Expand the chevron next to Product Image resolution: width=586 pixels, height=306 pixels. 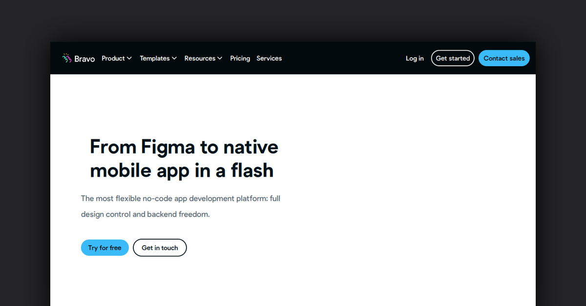[129, 58]
